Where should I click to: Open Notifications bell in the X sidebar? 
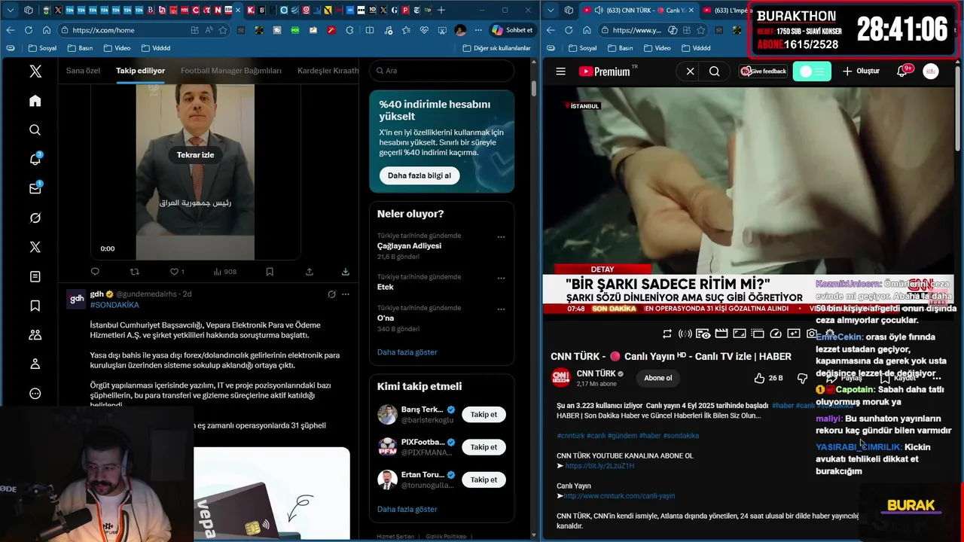[35, 160]
